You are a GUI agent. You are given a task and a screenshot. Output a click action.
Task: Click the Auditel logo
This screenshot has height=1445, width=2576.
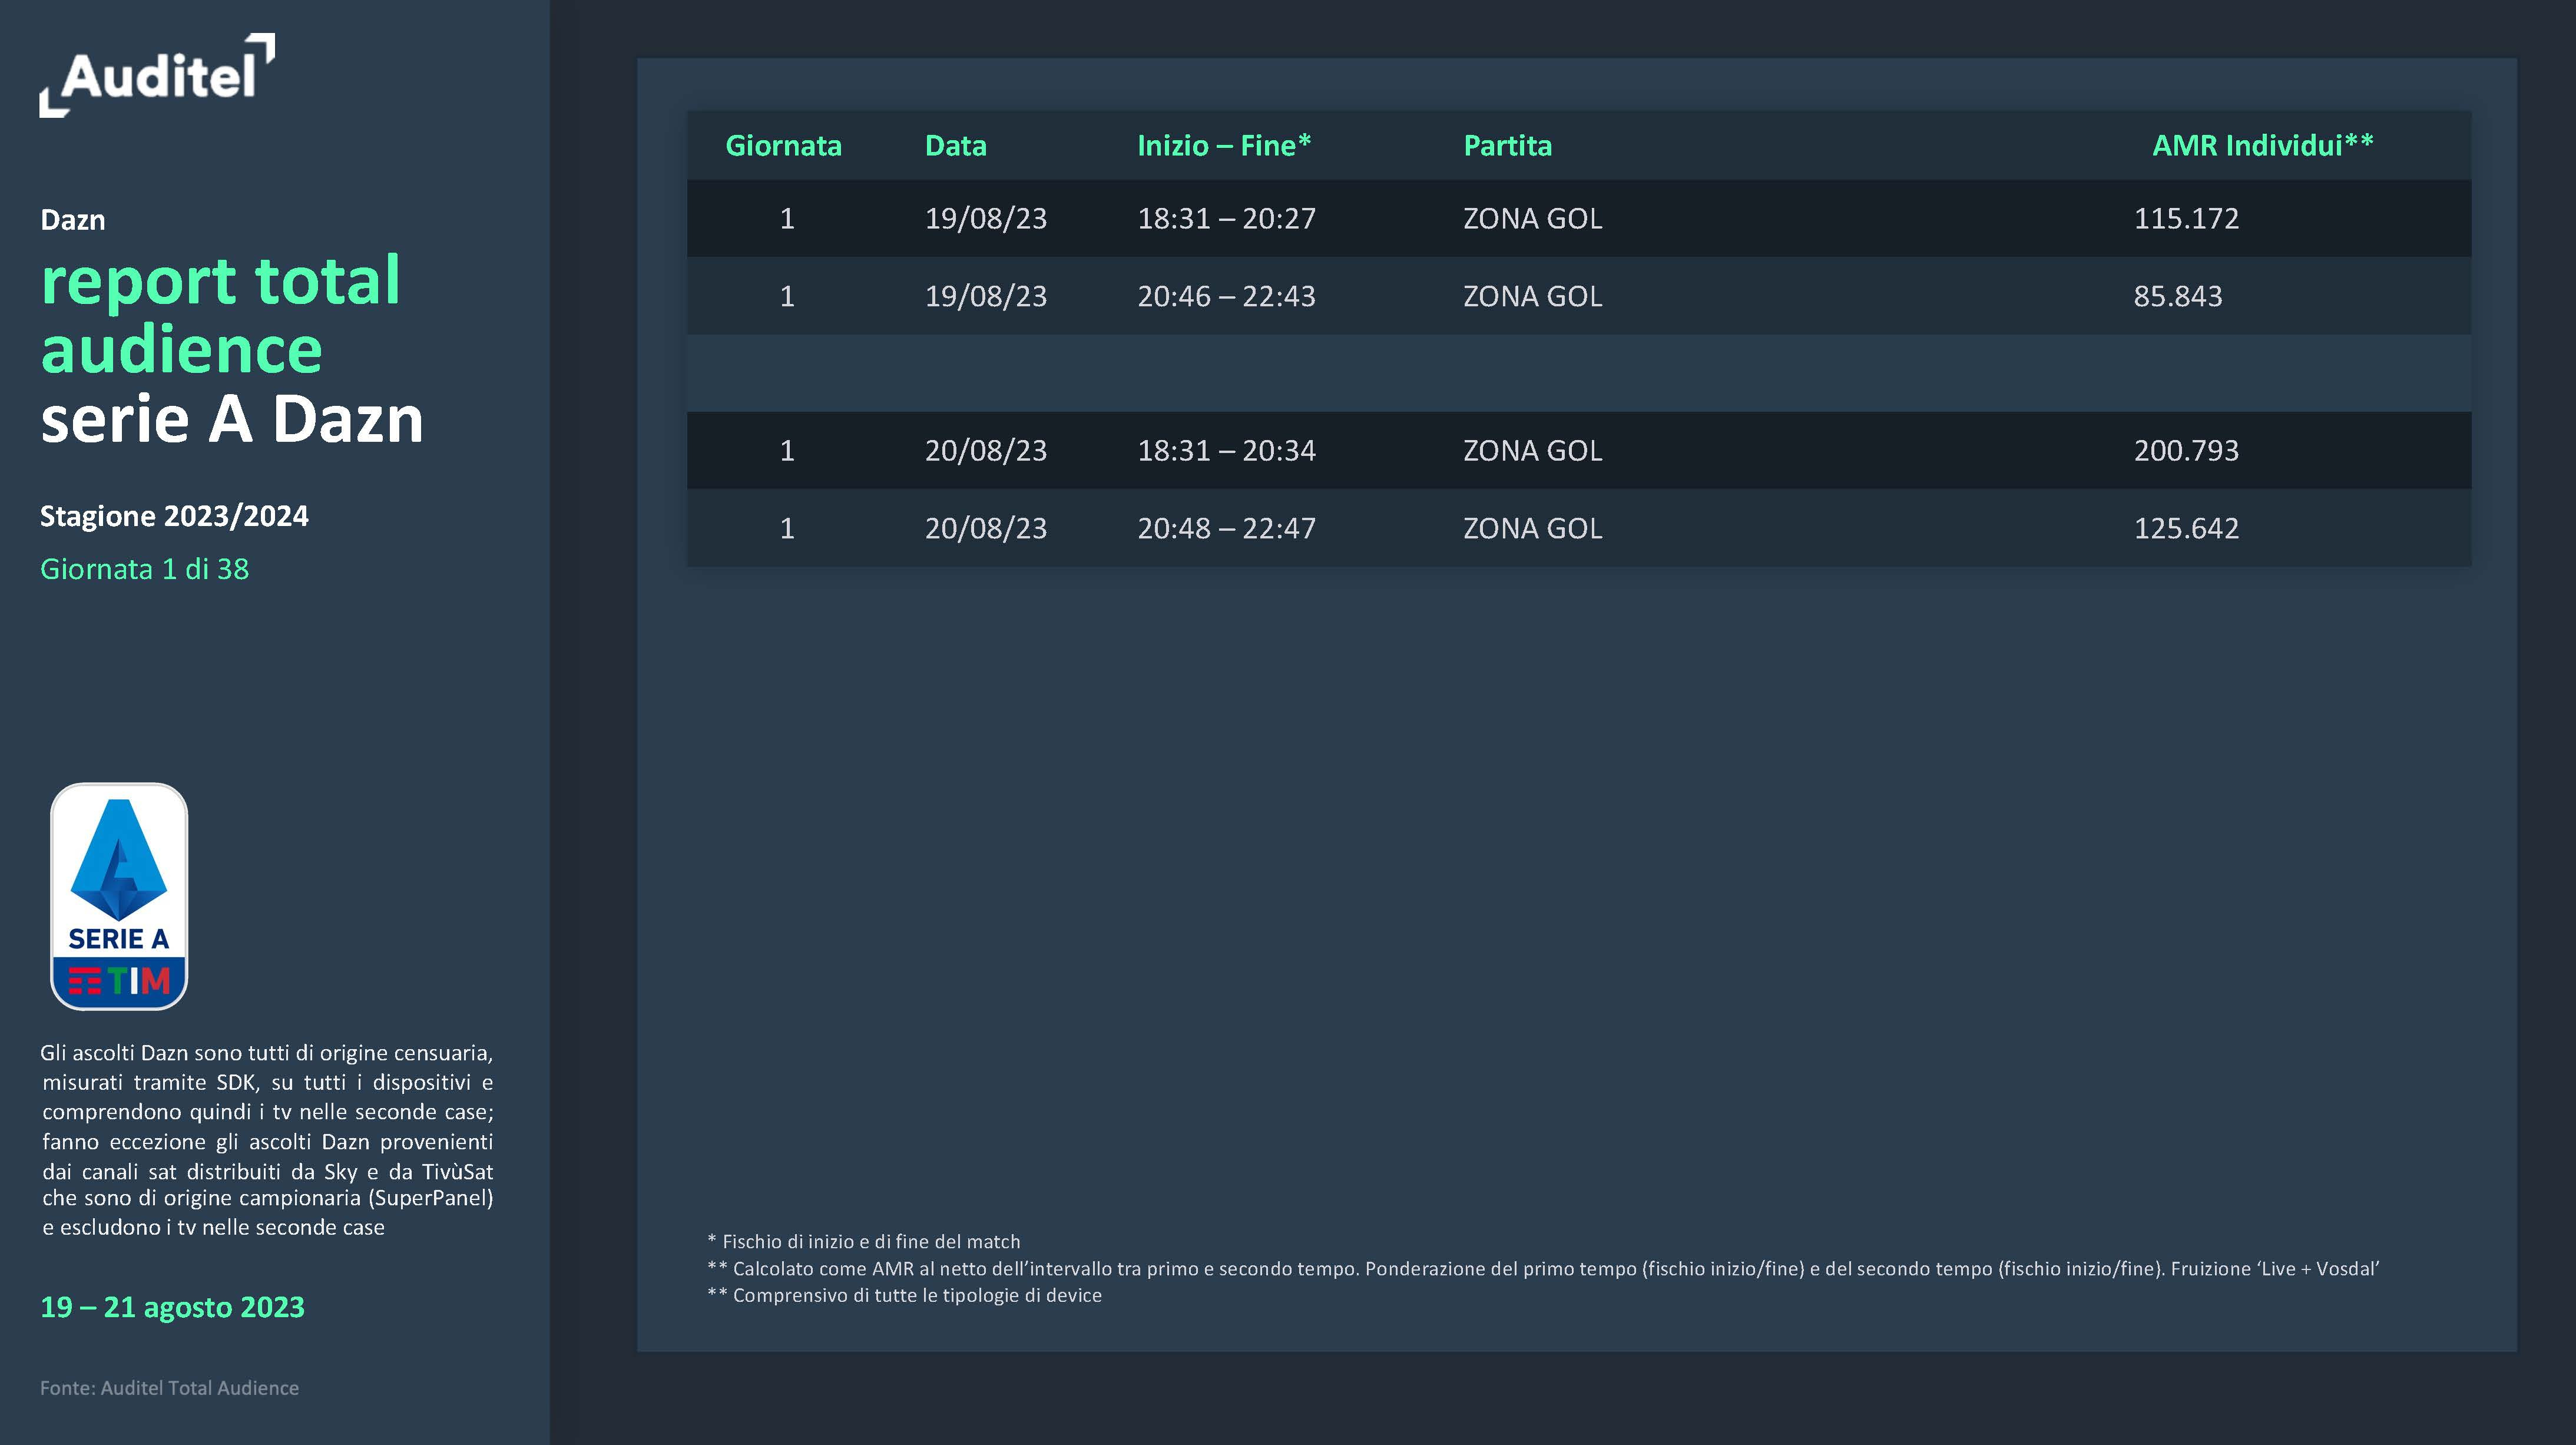tap(157, 76)
